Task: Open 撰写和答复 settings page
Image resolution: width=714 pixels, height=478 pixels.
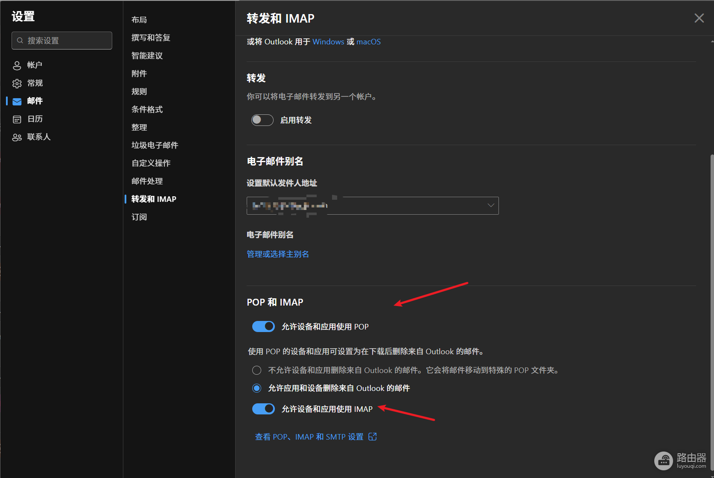Action: [x=151, y=38]
